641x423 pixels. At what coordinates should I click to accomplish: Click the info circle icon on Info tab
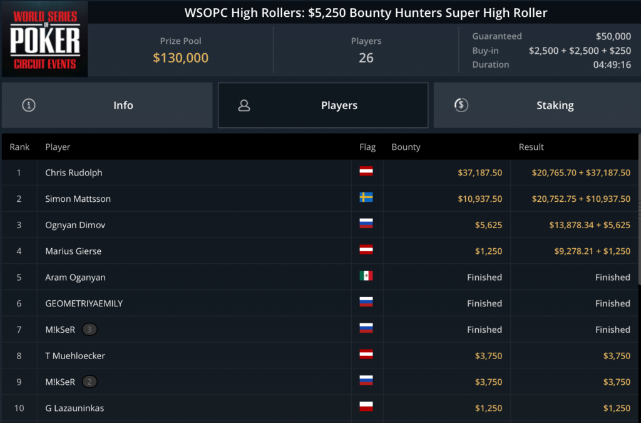[x=28, y=105]
